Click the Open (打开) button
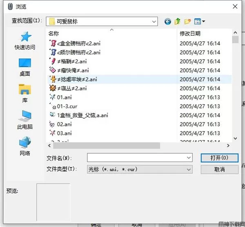This screenshot has height=227, width=245. pos(220,158)
